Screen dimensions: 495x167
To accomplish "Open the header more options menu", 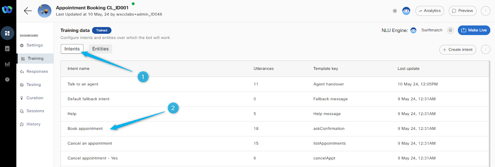I will (x=485, y=11).
